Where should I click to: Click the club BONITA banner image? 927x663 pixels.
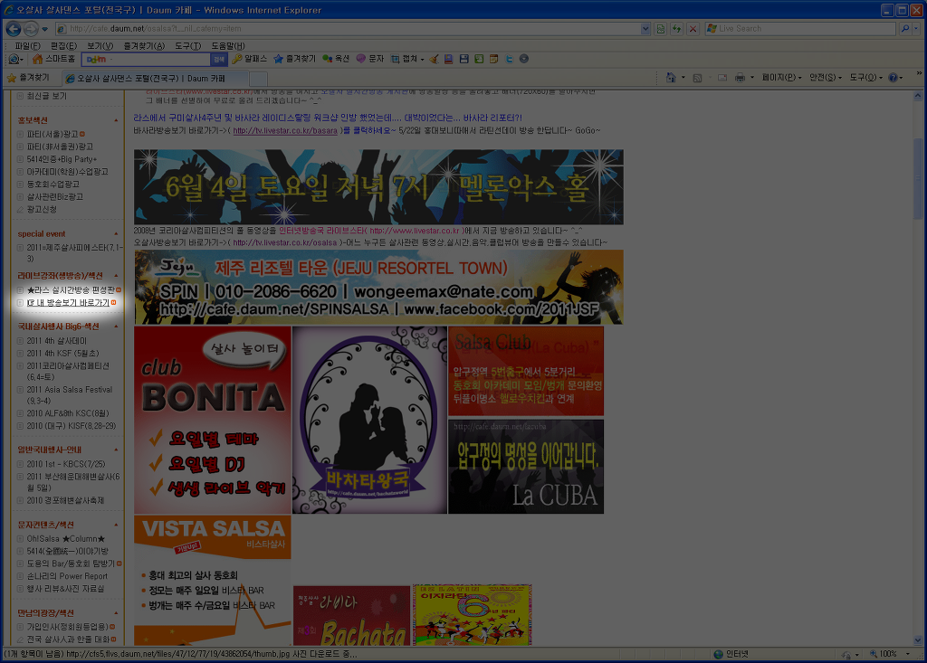213,420
